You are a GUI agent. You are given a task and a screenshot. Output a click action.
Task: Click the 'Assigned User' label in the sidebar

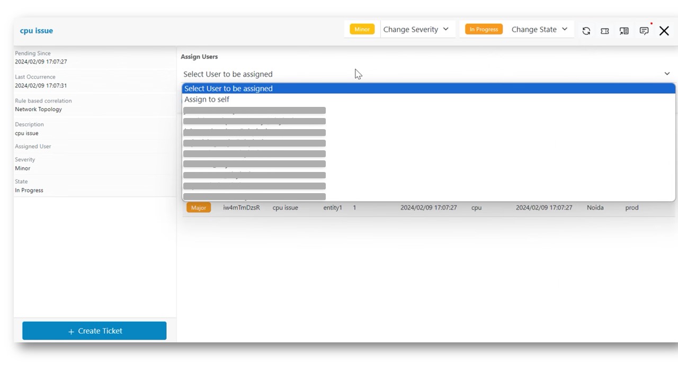point(33,147)
